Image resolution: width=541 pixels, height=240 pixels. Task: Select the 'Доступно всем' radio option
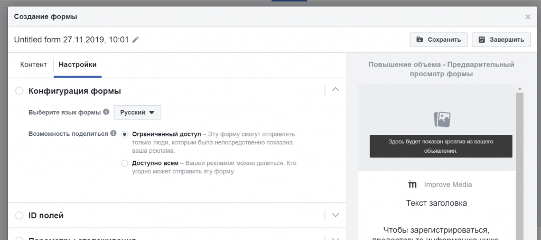point(124,163)
